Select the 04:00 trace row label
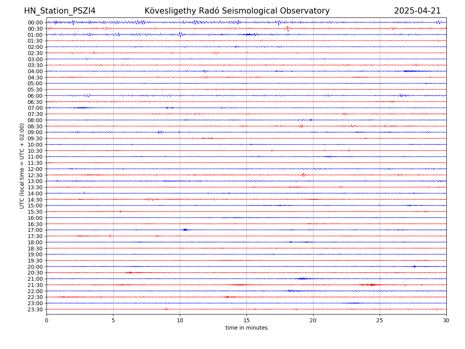This screenshot has width=465, height=349. [35, 71]
